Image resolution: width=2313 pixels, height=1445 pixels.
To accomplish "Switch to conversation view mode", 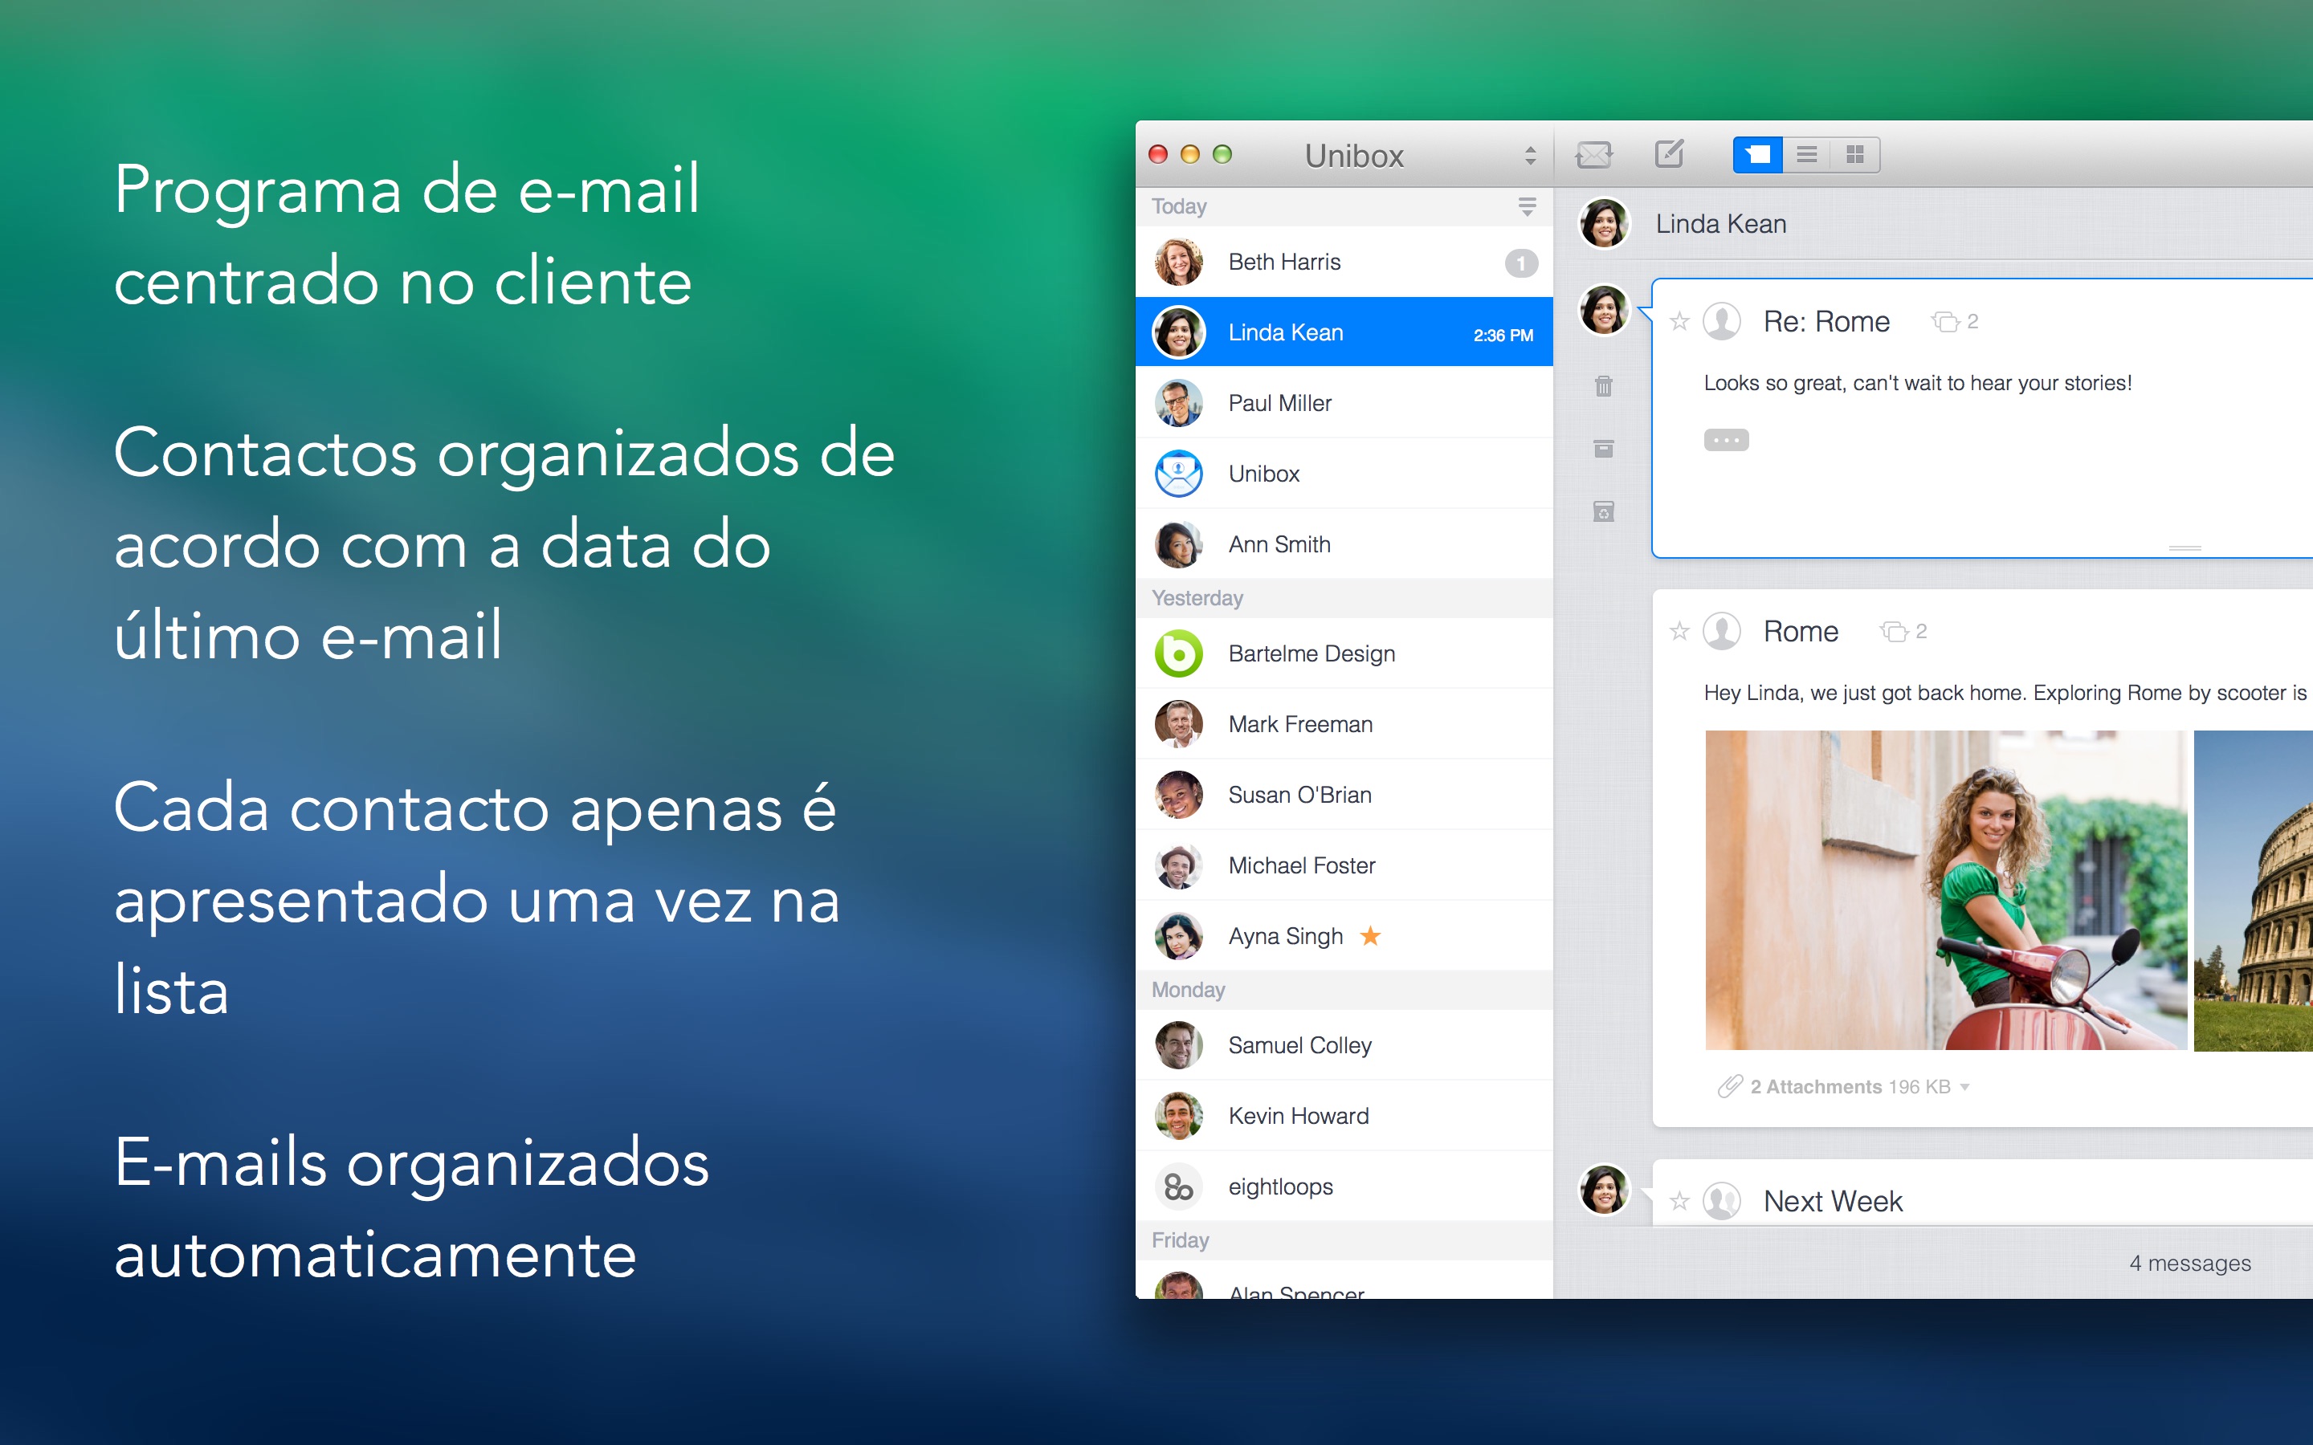I will [1758, 154].
